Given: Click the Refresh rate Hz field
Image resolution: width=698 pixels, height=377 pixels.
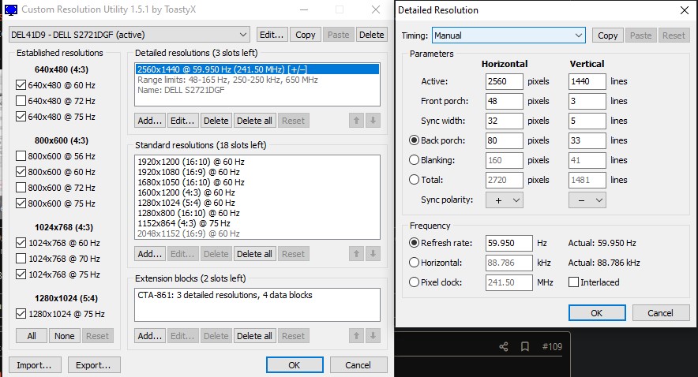Looking at the screenshot, I should [x=508, y=243].
